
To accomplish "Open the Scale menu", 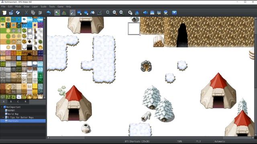I will (x=43, y=6).
